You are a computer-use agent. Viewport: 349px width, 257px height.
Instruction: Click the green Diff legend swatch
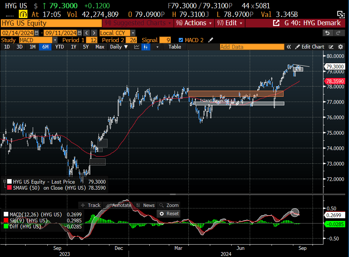(6, 227)
